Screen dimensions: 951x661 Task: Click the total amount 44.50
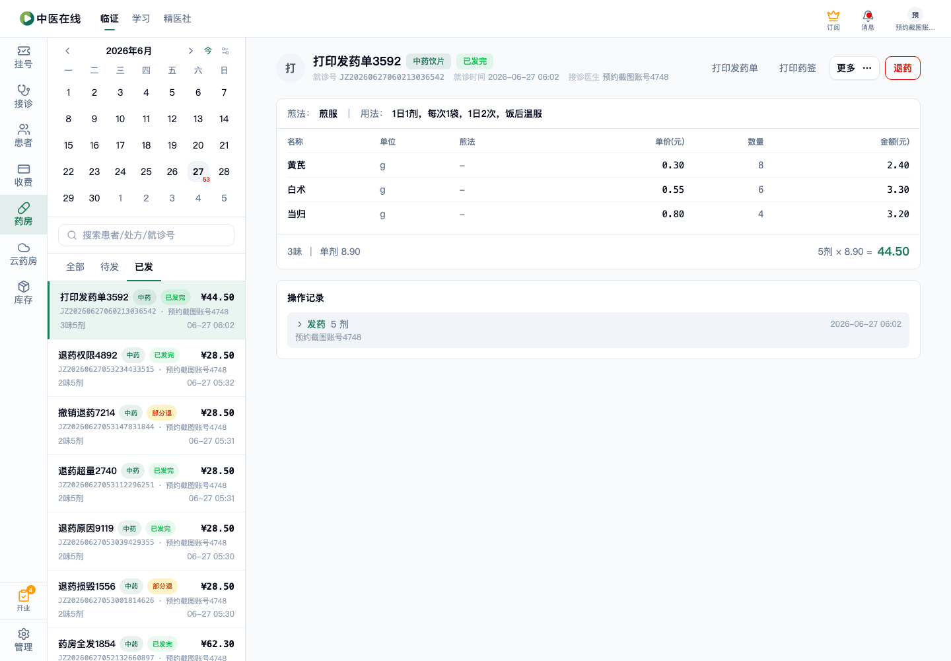(893, 252)
